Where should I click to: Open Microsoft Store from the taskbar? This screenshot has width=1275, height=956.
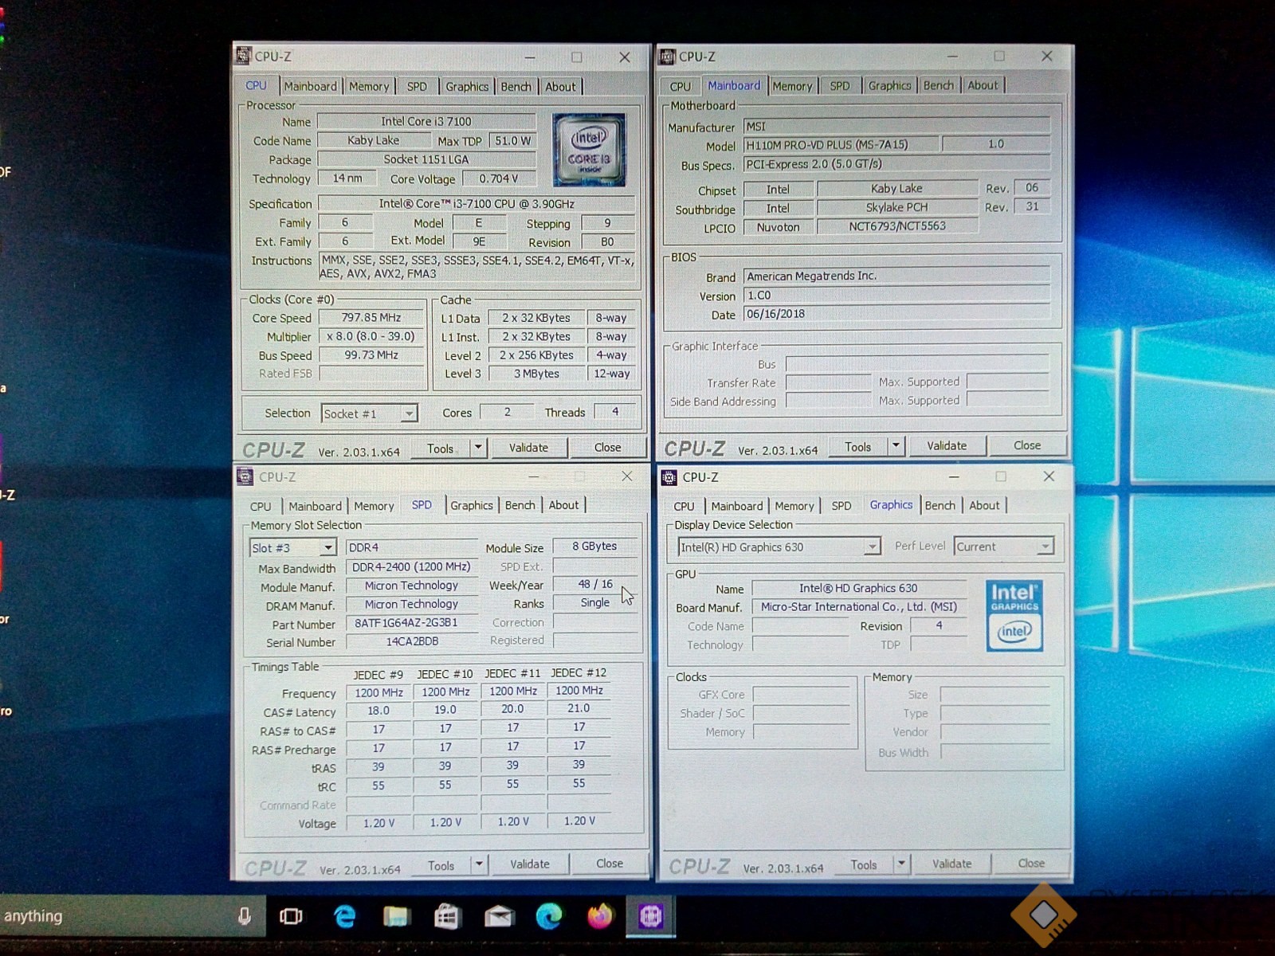tap(447, 917)
